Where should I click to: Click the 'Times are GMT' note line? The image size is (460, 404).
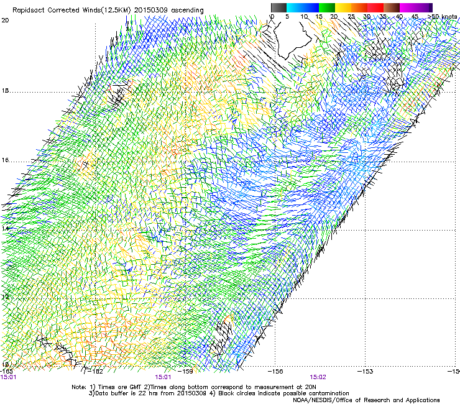(x=194, y=387)
